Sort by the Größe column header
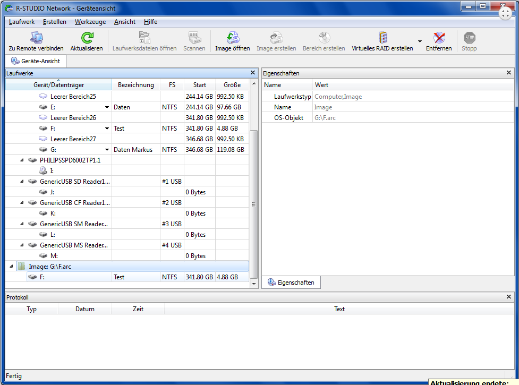 [232, 84]
